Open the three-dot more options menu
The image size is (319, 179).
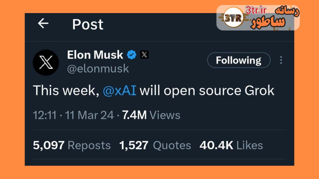(x=281, y=60)
